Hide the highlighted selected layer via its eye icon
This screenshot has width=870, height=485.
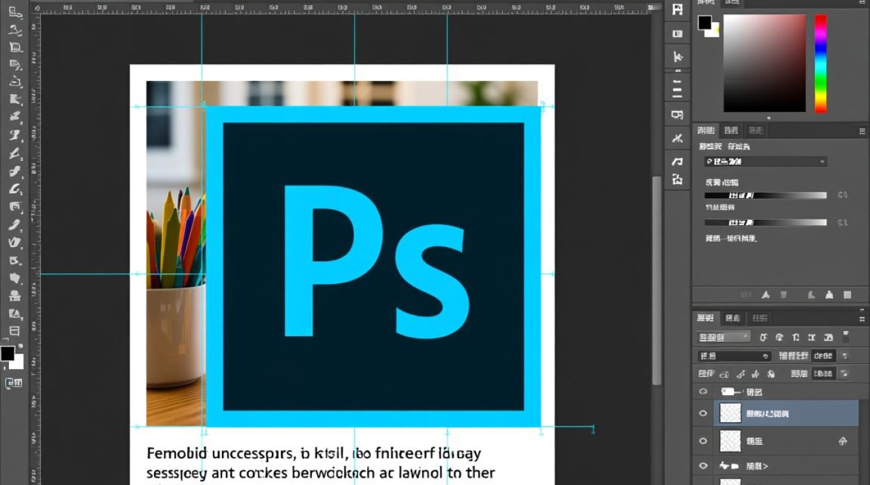click(x=703, y=413)
